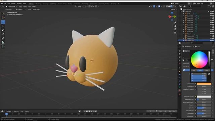Click the outliner search field

[x=196, y=6]
